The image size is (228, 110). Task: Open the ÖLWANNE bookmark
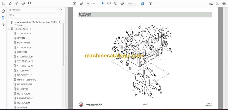(22, 107)
